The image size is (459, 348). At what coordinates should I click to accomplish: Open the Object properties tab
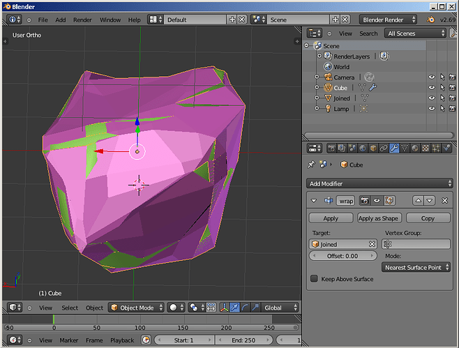(373, 149)
